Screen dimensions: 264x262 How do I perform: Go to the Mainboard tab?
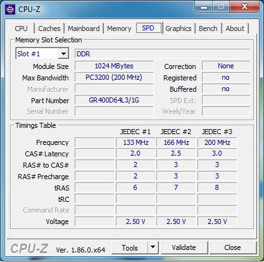[x=84, y=28]
